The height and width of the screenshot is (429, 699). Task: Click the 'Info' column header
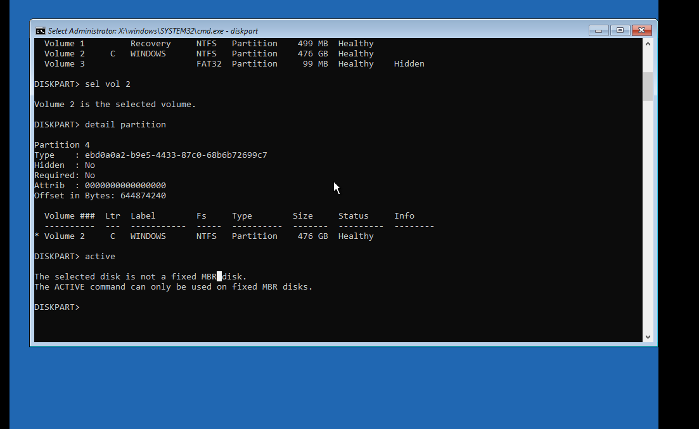404,216
